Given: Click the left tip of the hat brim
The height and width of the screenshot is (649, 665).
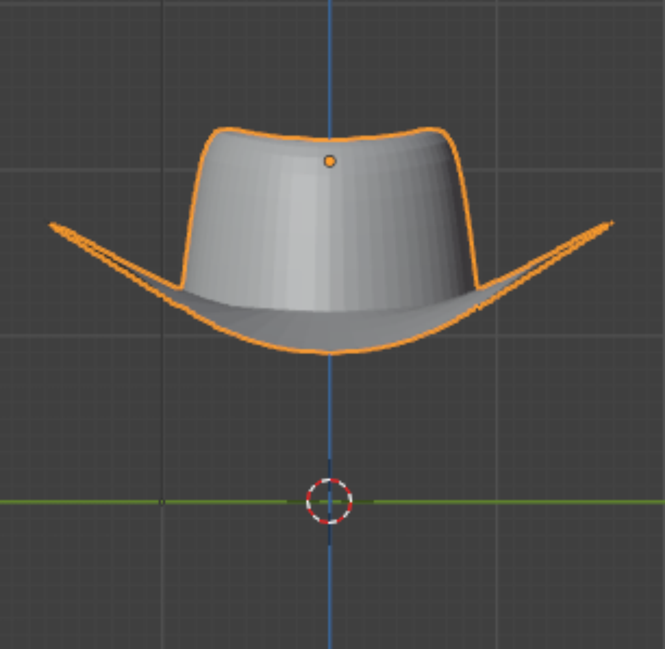Looking at the screenshot, I should [52, 225].
